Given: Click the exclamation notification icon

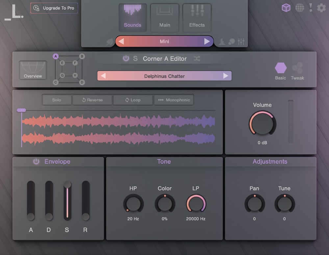Looking at the screenshot, I should 310,8.
